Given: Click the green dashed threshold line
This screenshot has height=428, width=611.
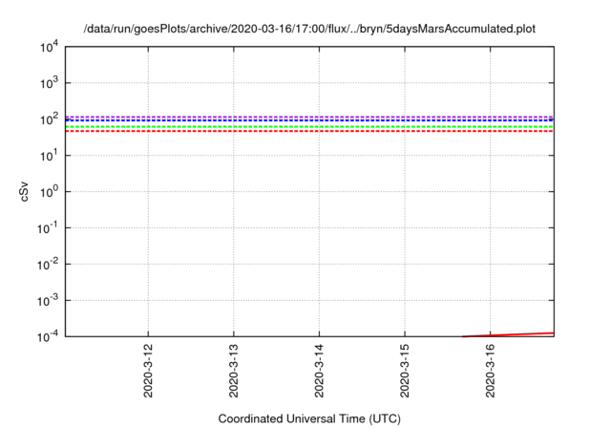Looking at the screenshot, I should click(x=309, y=127).
